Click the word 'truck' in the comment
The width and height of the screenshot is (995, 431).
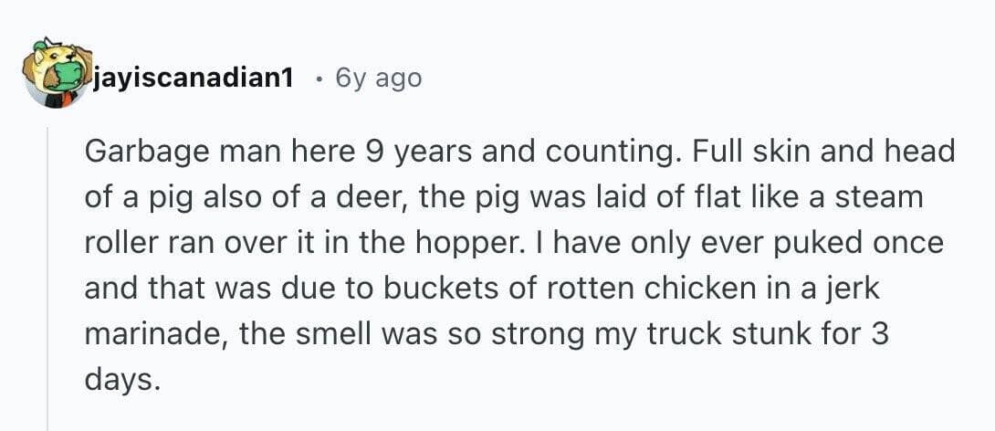(x=680, y=333)
